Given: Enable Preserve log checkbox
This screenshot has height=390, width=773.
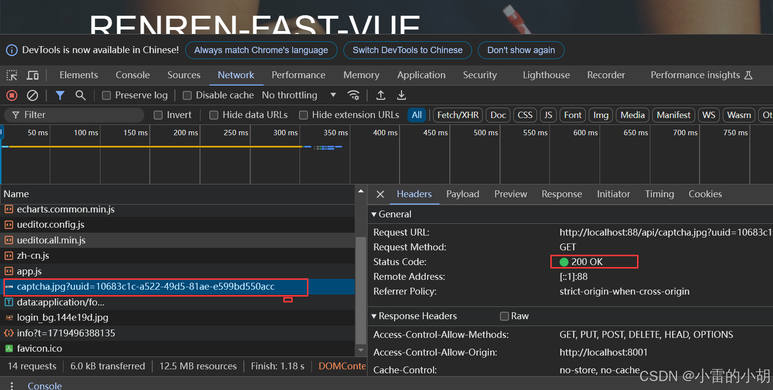Looking at the screenshot, I should tap(106, 95).
